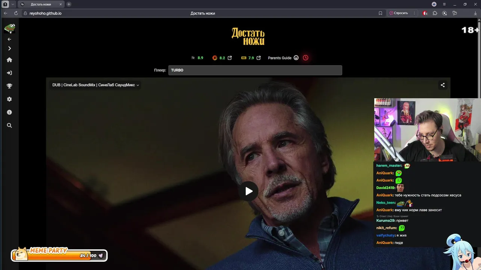Click the browser profile avatar
481x270 pixels.
(x=434, y=4)
